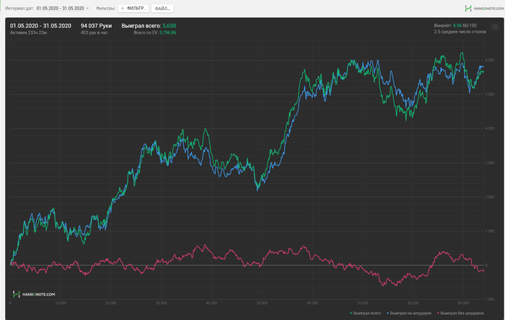This screenshot has height=320, width=505.
Task: Add a filter with the ФИЛЬТР button
Action: pos(133,9)
